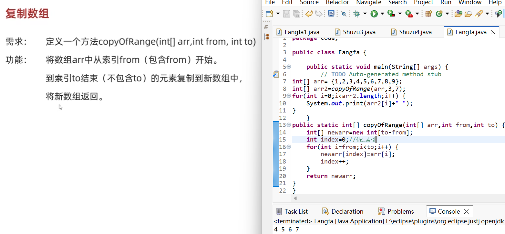Switch to the Shuzu4.java editor tab

tap(411, 32)
